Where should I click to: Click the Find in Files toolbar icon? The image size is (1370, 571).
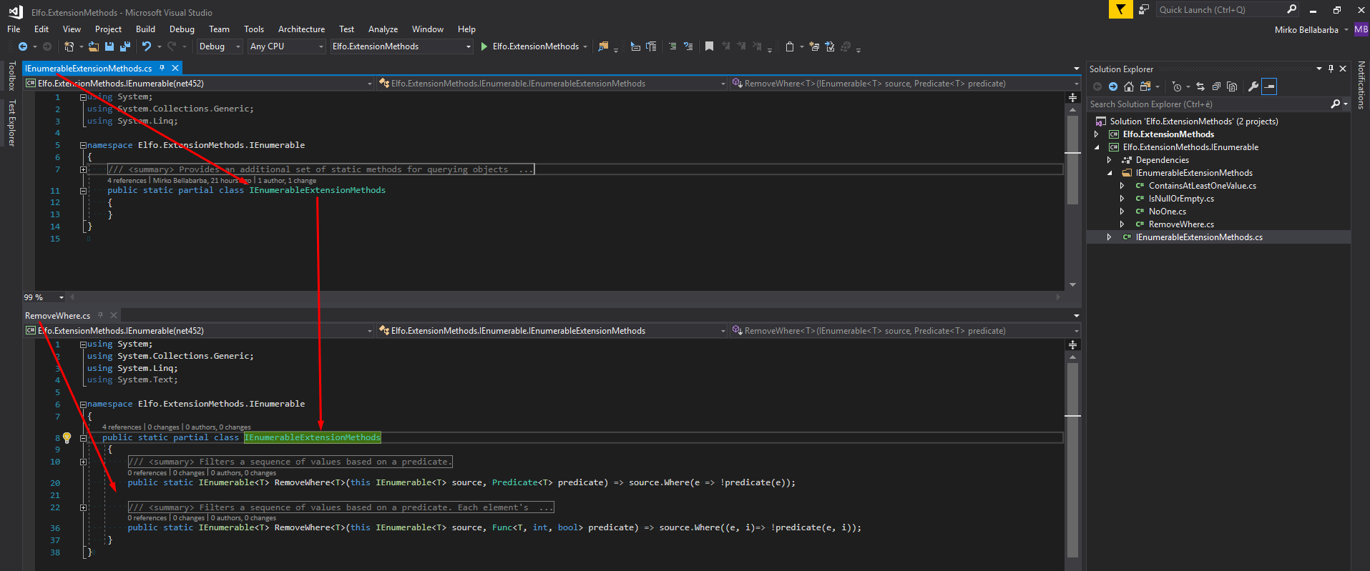coord(603,46)
